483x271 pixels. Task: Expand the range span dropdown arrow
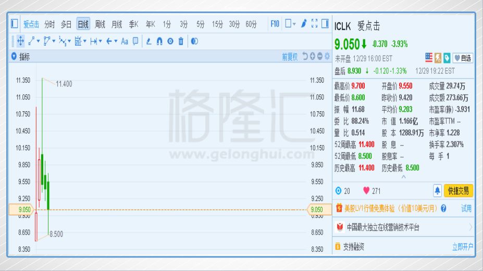(x=101, y=41)
